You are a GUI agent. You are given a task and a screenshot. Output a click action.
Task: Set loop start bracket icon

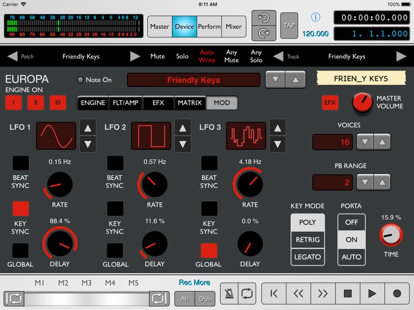click(x=14, y=298)
